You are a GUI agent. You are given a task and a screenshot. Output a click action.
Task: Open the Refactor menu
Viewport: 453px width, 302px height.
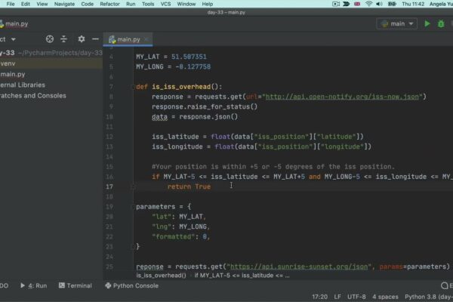pos(109,4)
